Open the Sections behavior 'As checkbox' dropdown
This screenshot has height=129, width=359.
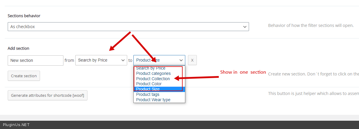(x=128, y=27)
